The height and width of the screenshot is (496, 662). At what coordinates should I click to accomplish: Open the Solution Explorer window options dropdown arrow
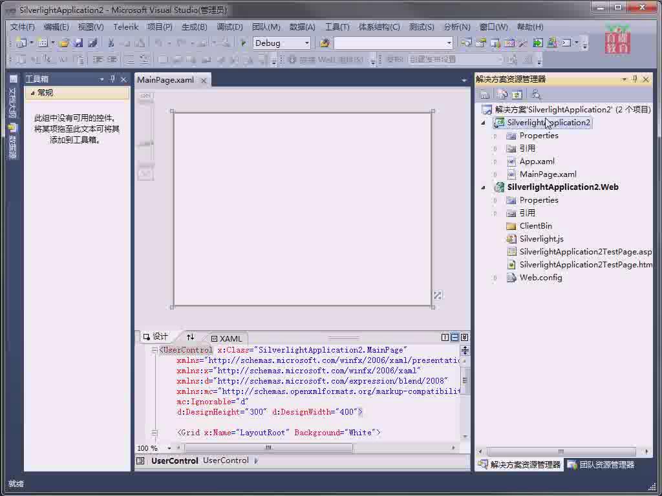pyautogui.click(x=624, y=79)
